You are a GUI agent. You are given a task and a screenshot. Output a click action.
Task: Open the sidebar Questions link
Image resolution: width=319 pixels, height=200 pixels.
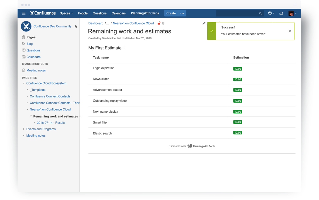pyautogui.click(x=33, y=50)
